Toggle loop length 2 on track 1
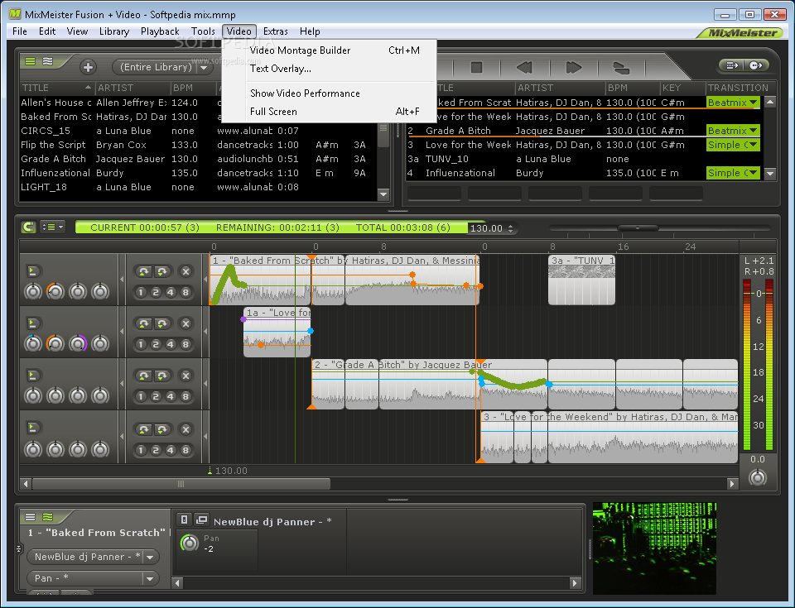795x608 pixels. 157,292
